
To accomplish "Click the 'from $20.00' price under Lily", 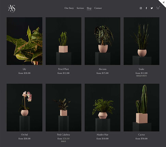I will tap(25, 73).
